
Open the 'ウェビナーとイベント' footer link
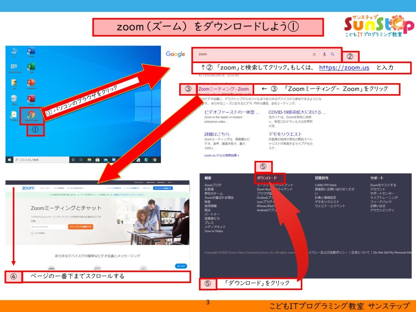tap(330, 206)
